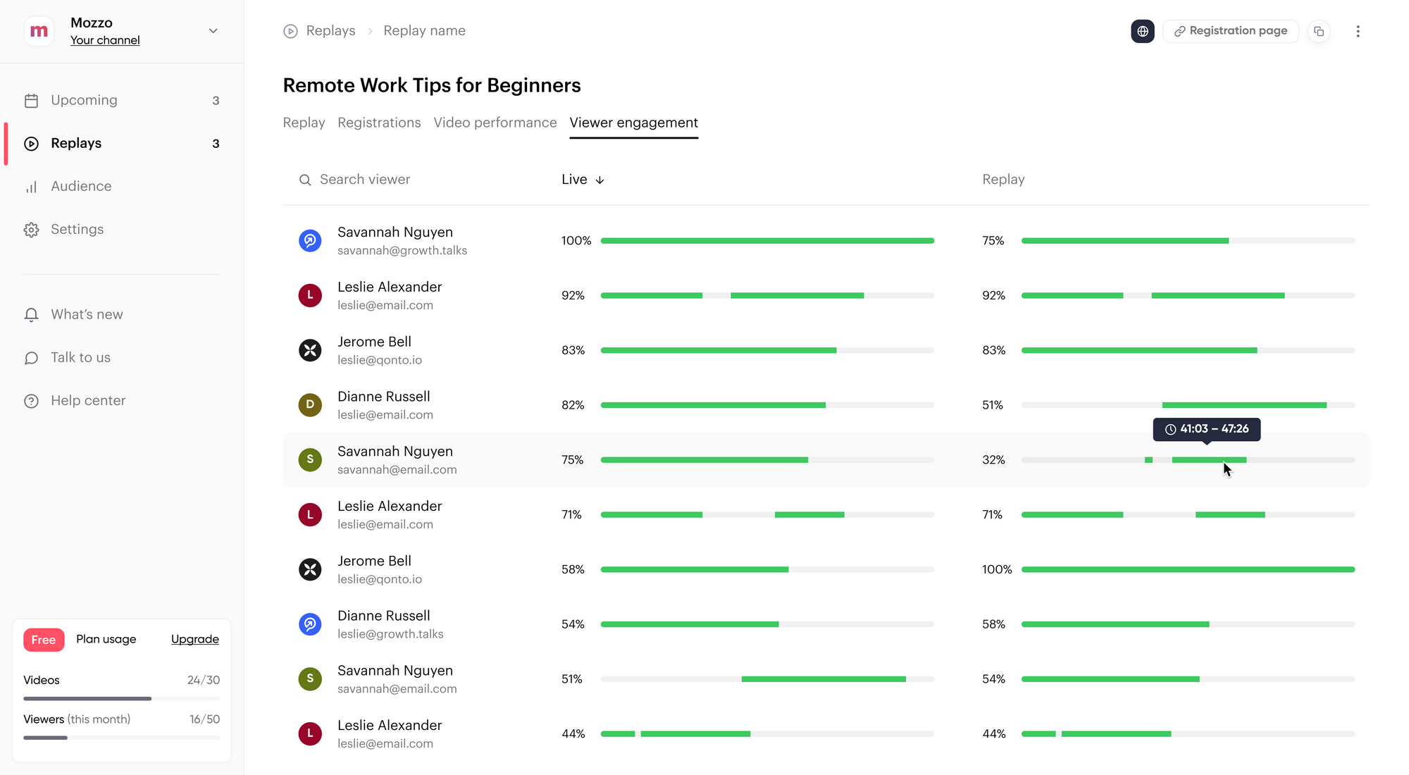1409x775 pixels.
Task: Sort by the Replay column header
Action: tap(1003, 180)
